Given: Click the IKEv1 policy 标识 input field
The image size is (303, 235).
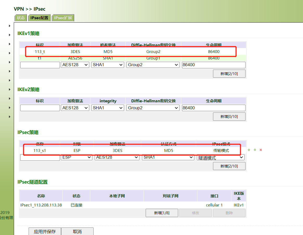Looking at the screenshot, I should pos(40,65).
